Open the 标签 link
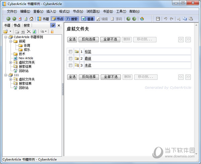This screenshot has height=164, width=201. (88, 52)
